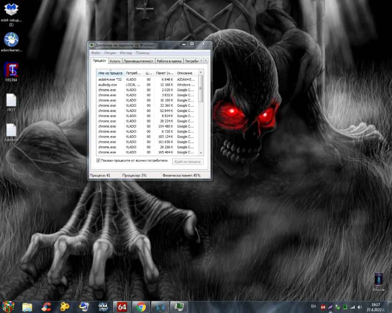Screen dimensions: 392x313
Task: Switch to the Услуги tab
Action: [x=115, y=61]
